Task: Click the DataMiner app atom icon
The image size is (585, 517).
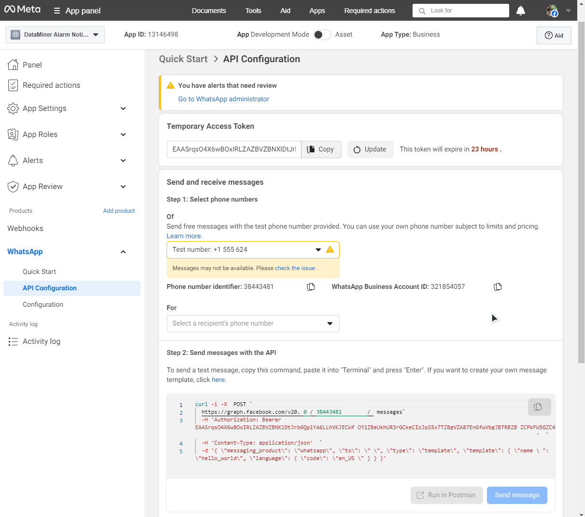Action: point(15,35)
